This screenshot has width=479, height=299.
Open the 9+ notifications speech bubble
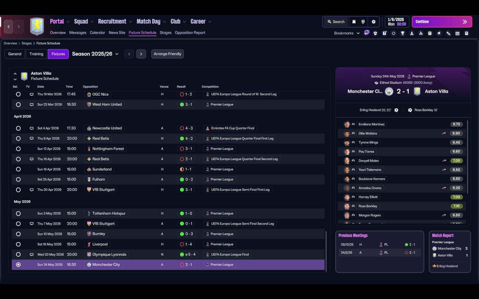coord(367,33)
